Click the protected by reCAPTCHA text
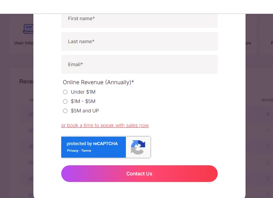This screenshot has width=273, height=198. 92,144
